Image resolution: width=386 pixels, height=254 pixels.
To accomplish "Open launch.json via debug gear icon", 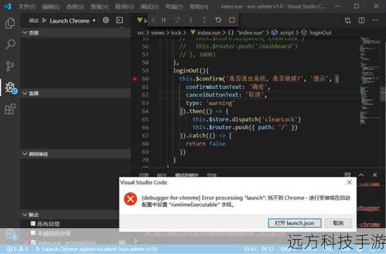I will coord(106,20).
